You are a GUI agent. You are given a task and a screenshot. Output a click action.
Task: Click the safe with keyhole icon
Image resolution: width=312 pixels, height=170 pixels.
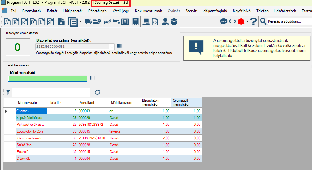coord(125,22)
